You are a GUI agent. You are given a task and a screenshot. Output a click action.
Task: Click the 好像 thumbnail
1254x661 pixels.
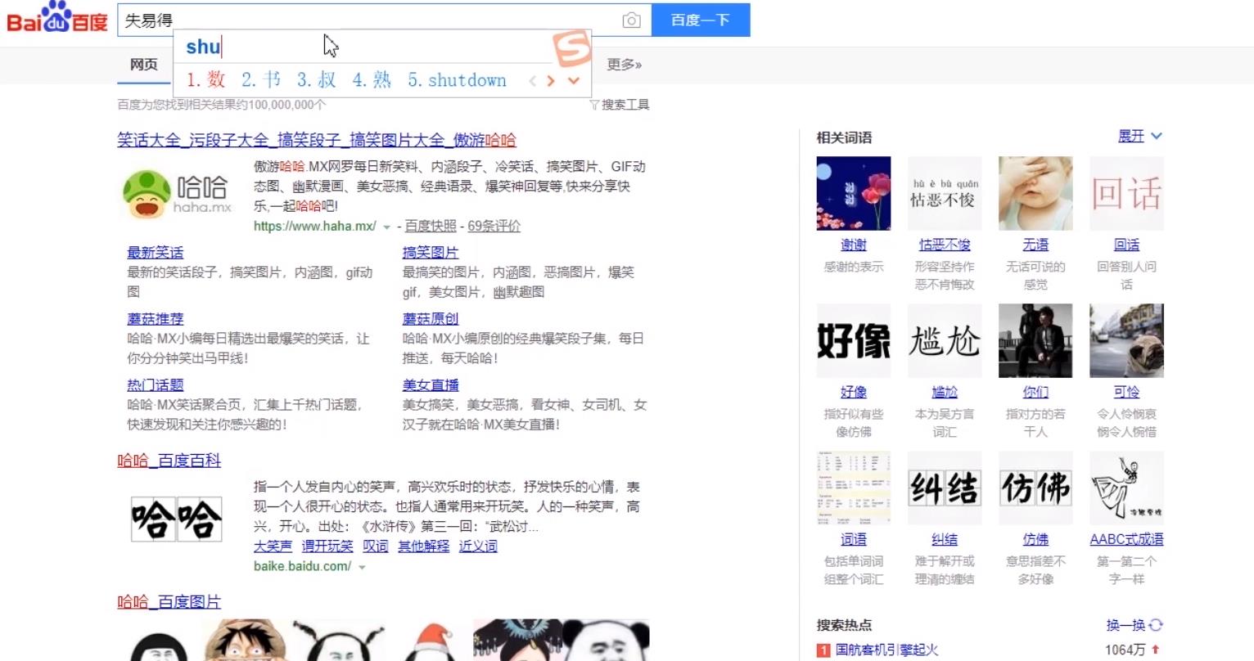[854, 340]
